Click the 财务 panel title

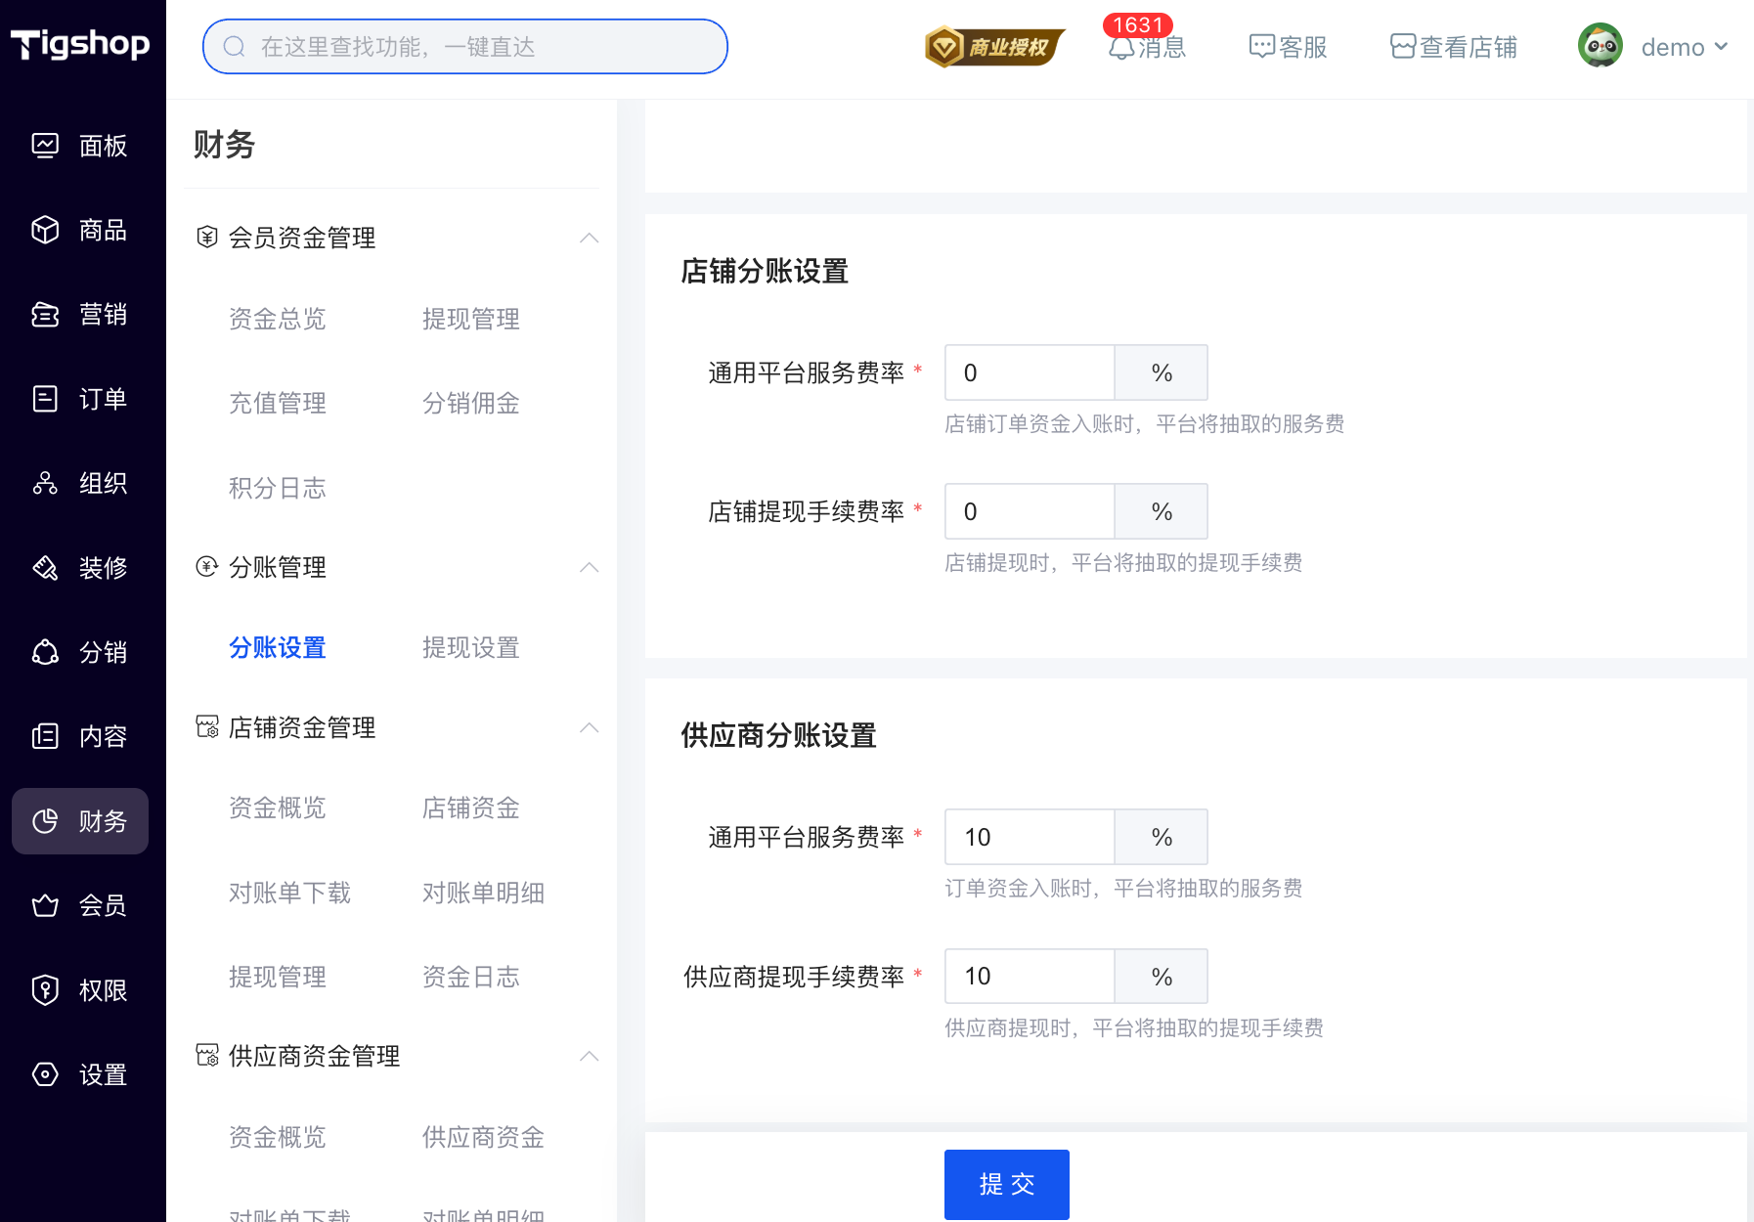pos(224,145)
